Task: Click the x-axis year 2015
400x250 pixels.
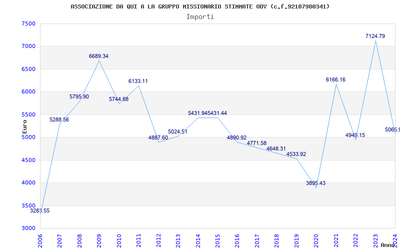Action: coord(217,241)
